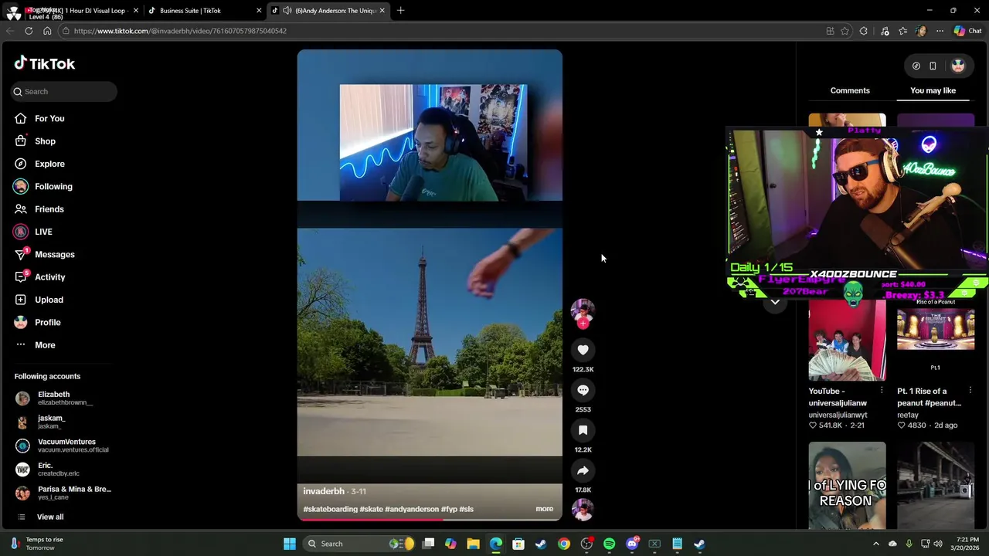The height and width of the screenshot is (556, 989).
Task: Follow invaderbh via avatar plus badge
Action: 583,324
